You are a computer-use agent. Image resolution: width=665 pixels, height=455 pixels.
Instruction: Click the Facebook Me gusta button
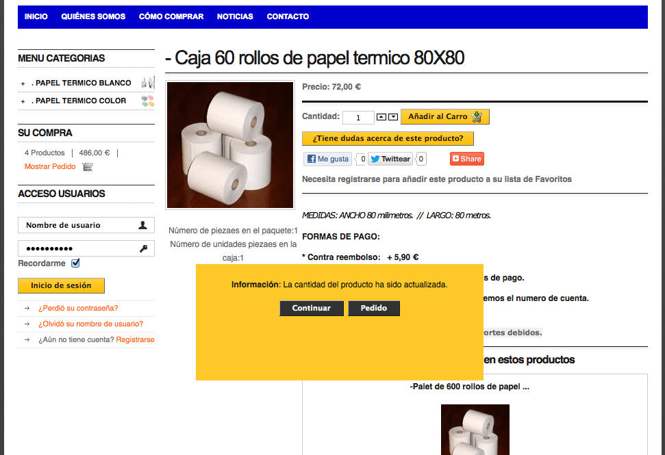tap(328, 159)
